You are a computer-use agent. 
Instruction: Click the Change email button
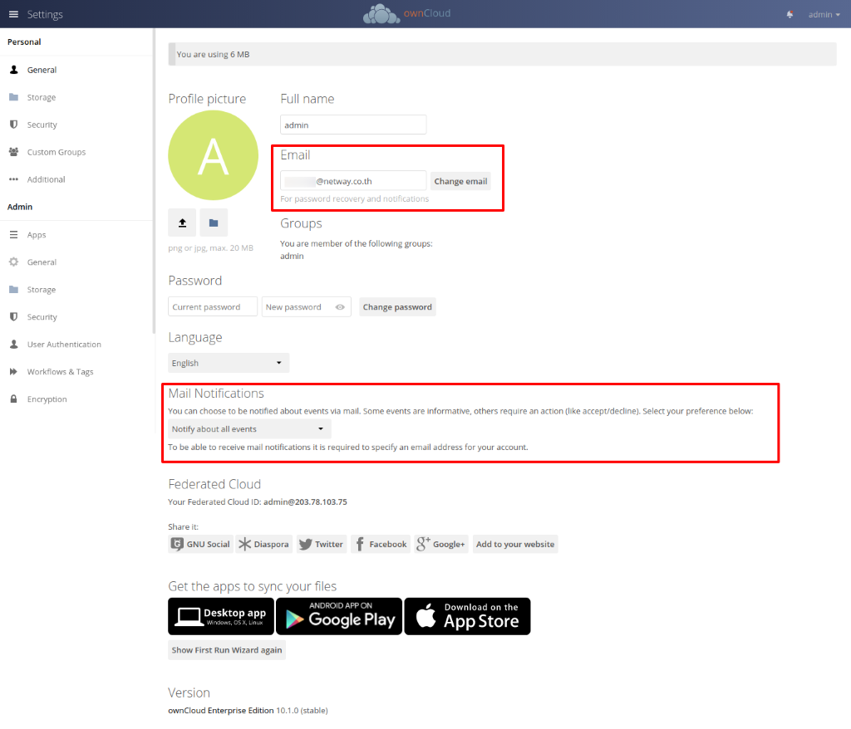coord(460,181)
